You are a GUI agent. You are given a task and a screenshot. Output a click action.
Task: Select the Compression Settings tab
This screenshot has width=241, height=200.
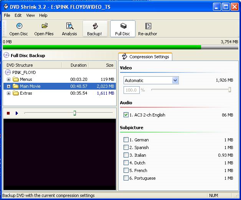145,57
